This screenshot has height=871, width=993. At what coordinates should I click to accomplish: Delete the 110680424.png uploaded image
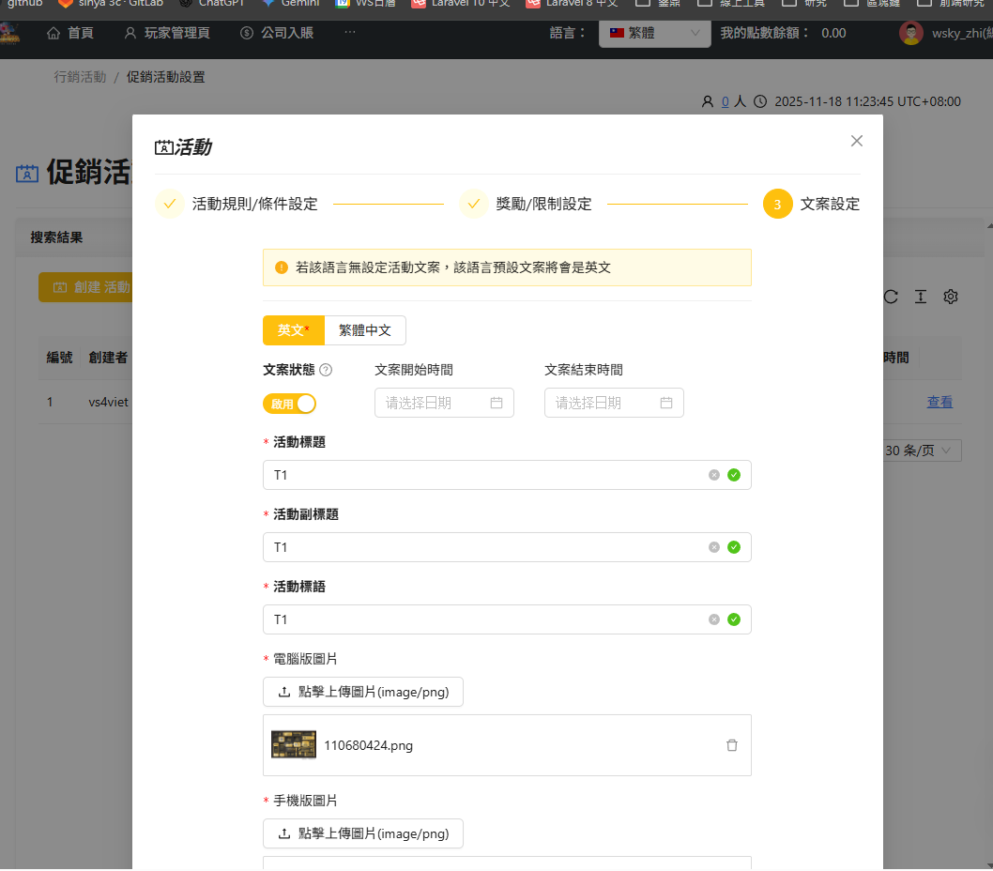coord(731,745)
